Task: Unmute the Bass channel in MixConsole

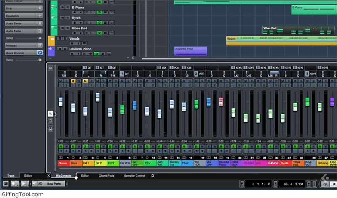Action: point(73,81)
